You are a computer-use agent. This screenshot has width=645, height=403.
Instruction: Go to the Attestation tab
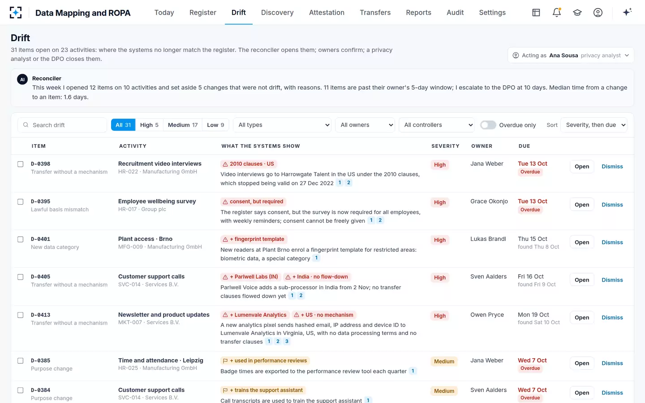[x=327, y=13]
